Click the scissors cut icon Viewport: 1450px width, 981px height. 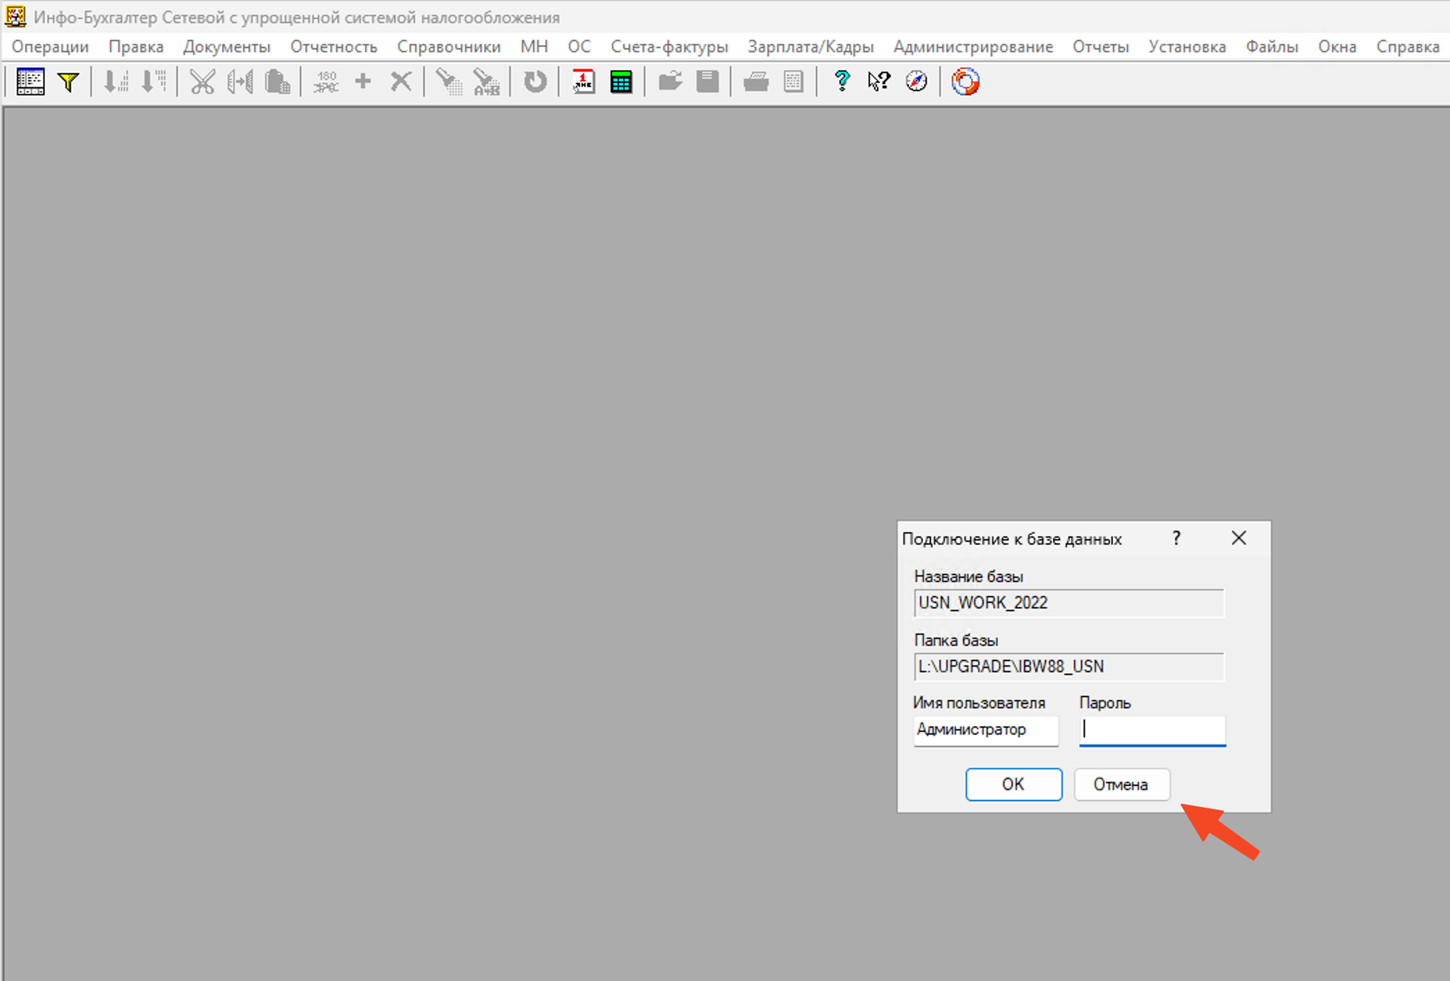[202, 83]
